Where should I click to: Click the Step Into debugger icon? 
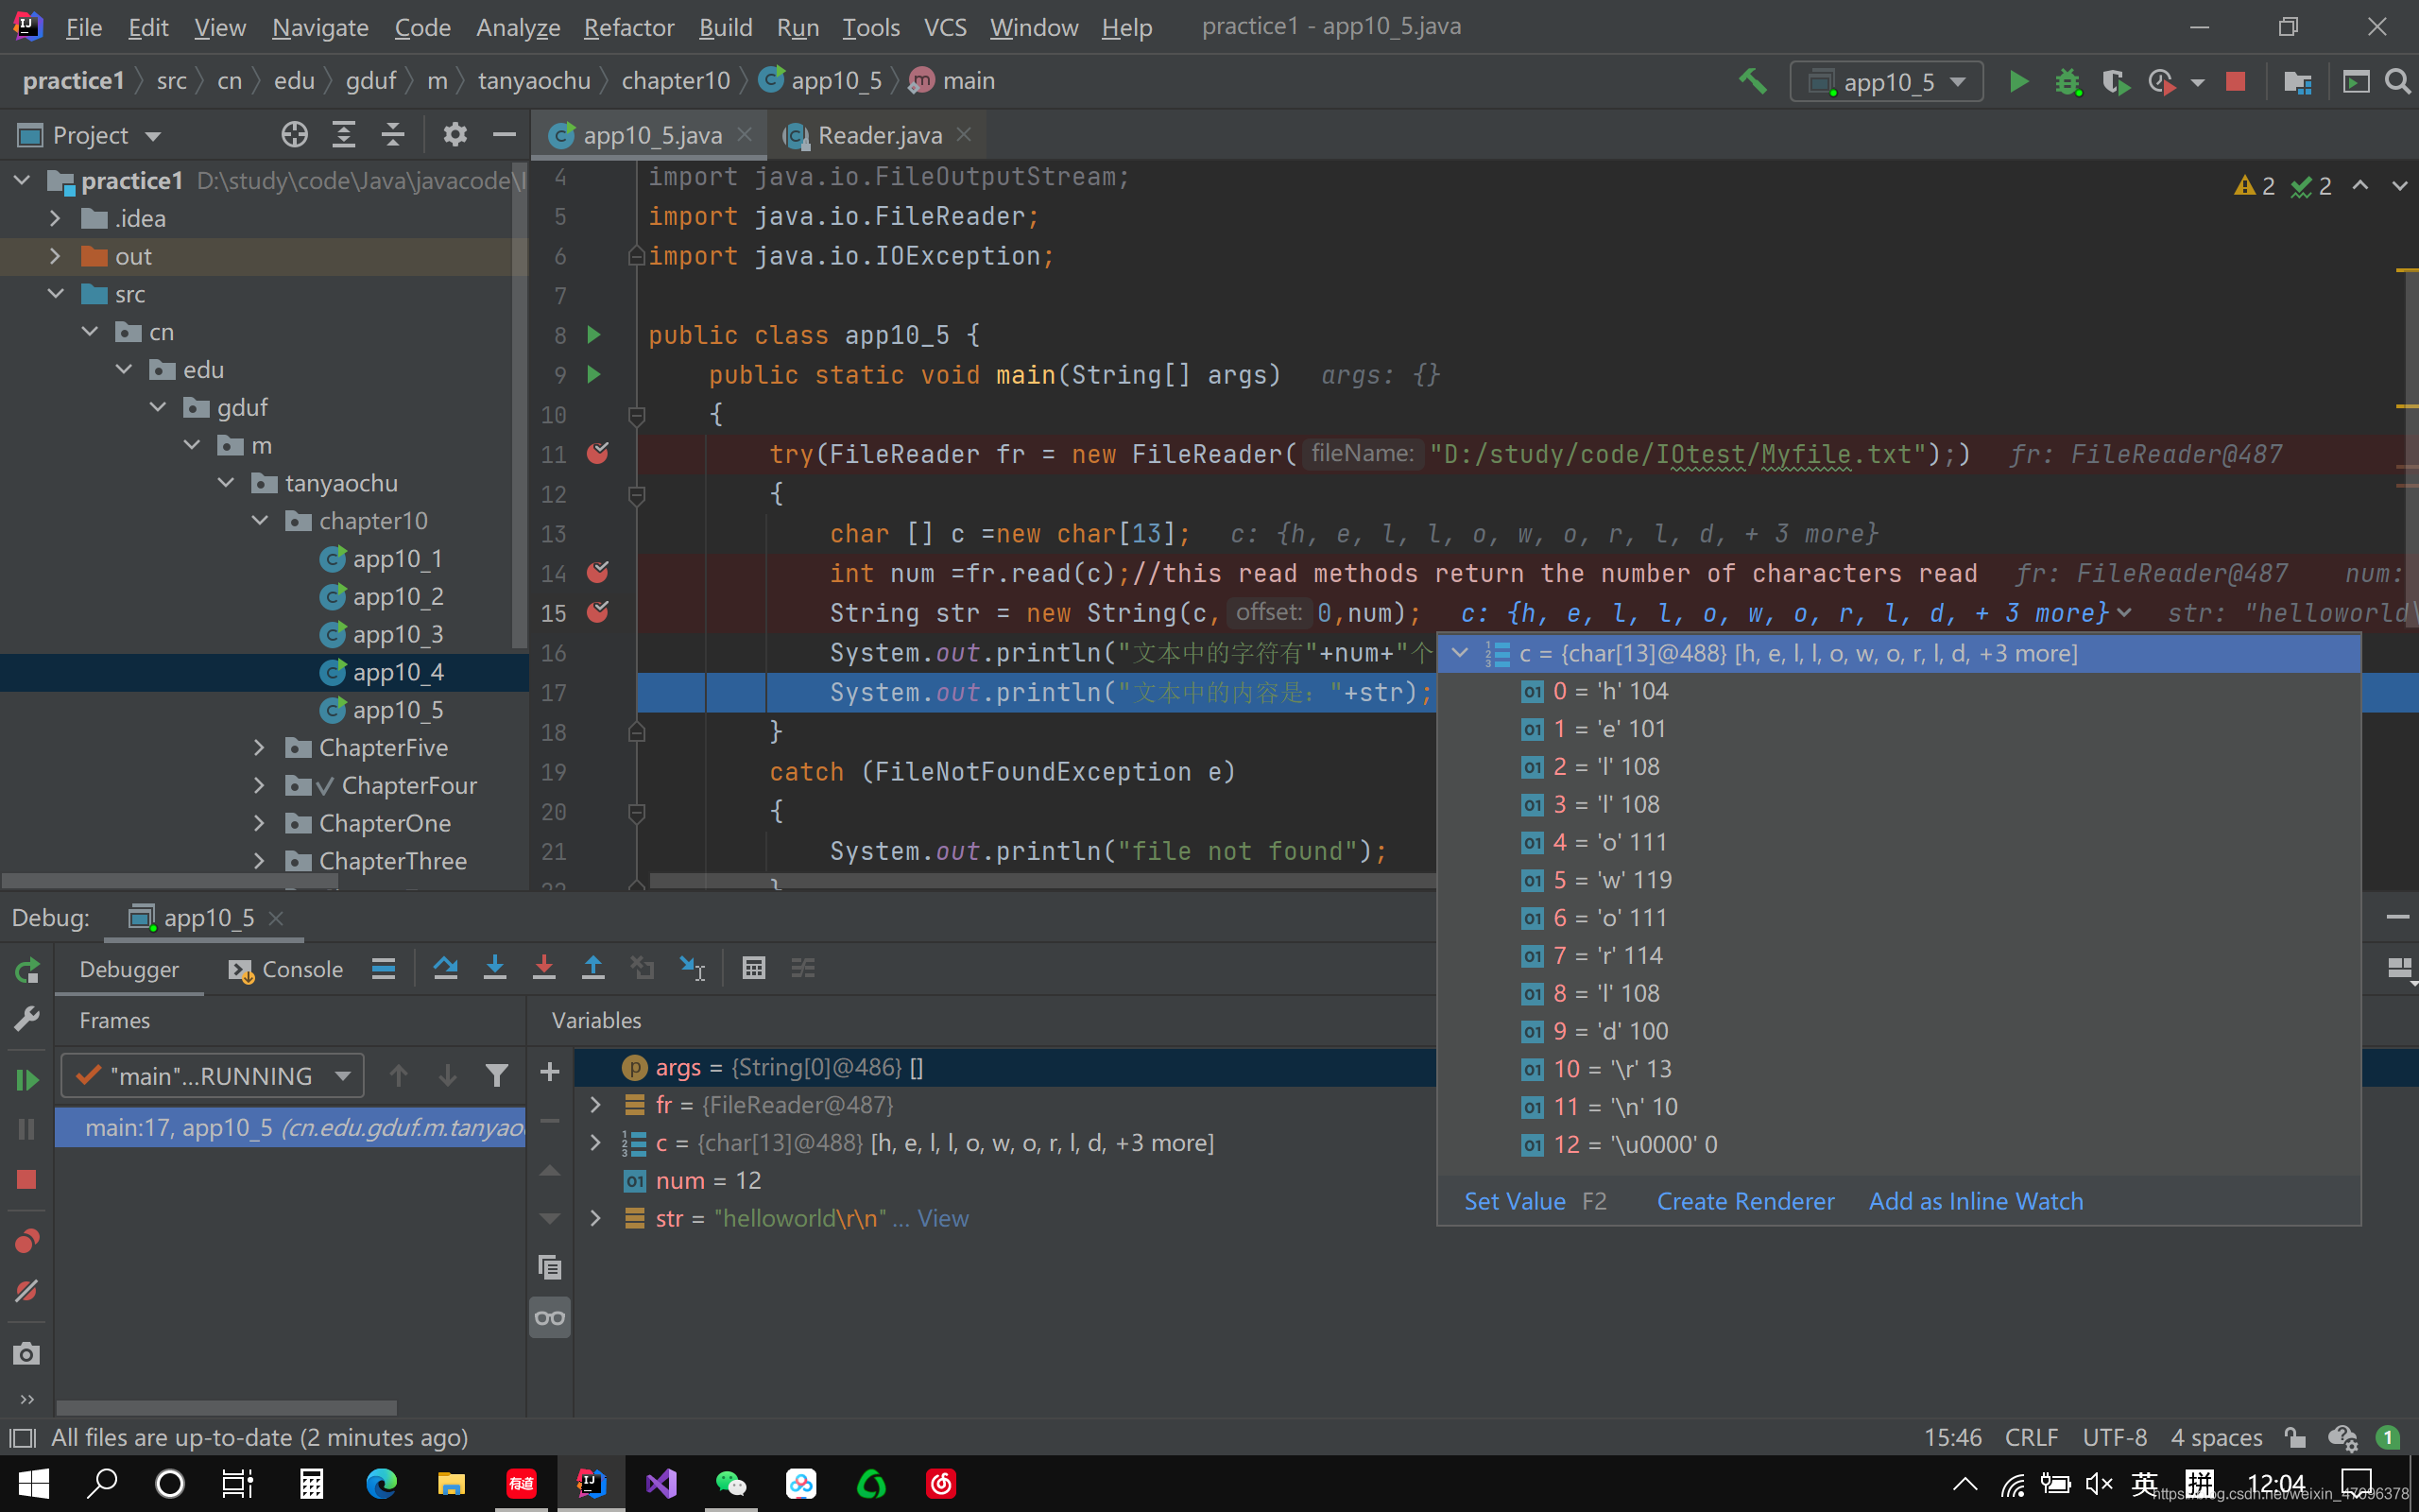point(495,968)
